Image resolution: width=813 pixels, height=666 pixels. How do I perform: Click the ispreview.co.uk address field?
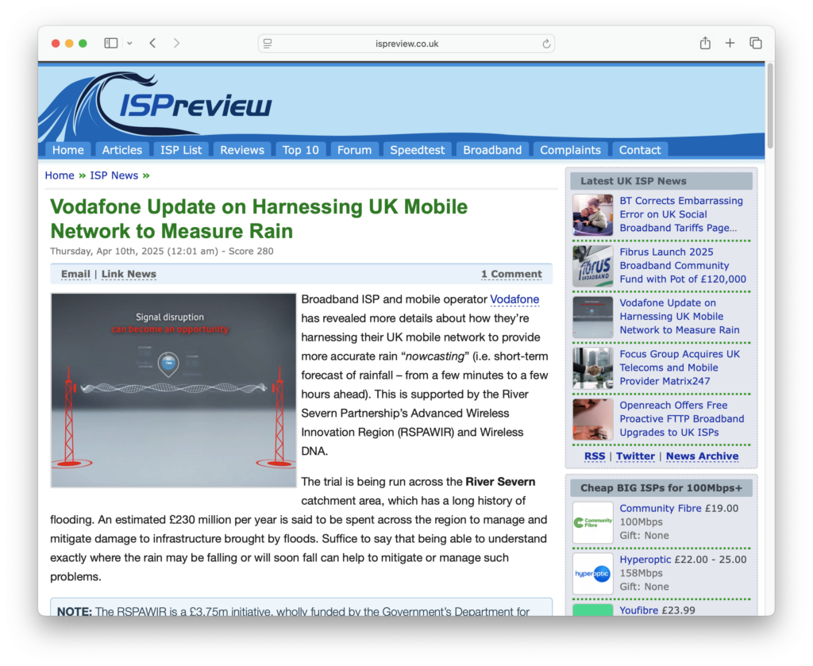coord(406,44)
